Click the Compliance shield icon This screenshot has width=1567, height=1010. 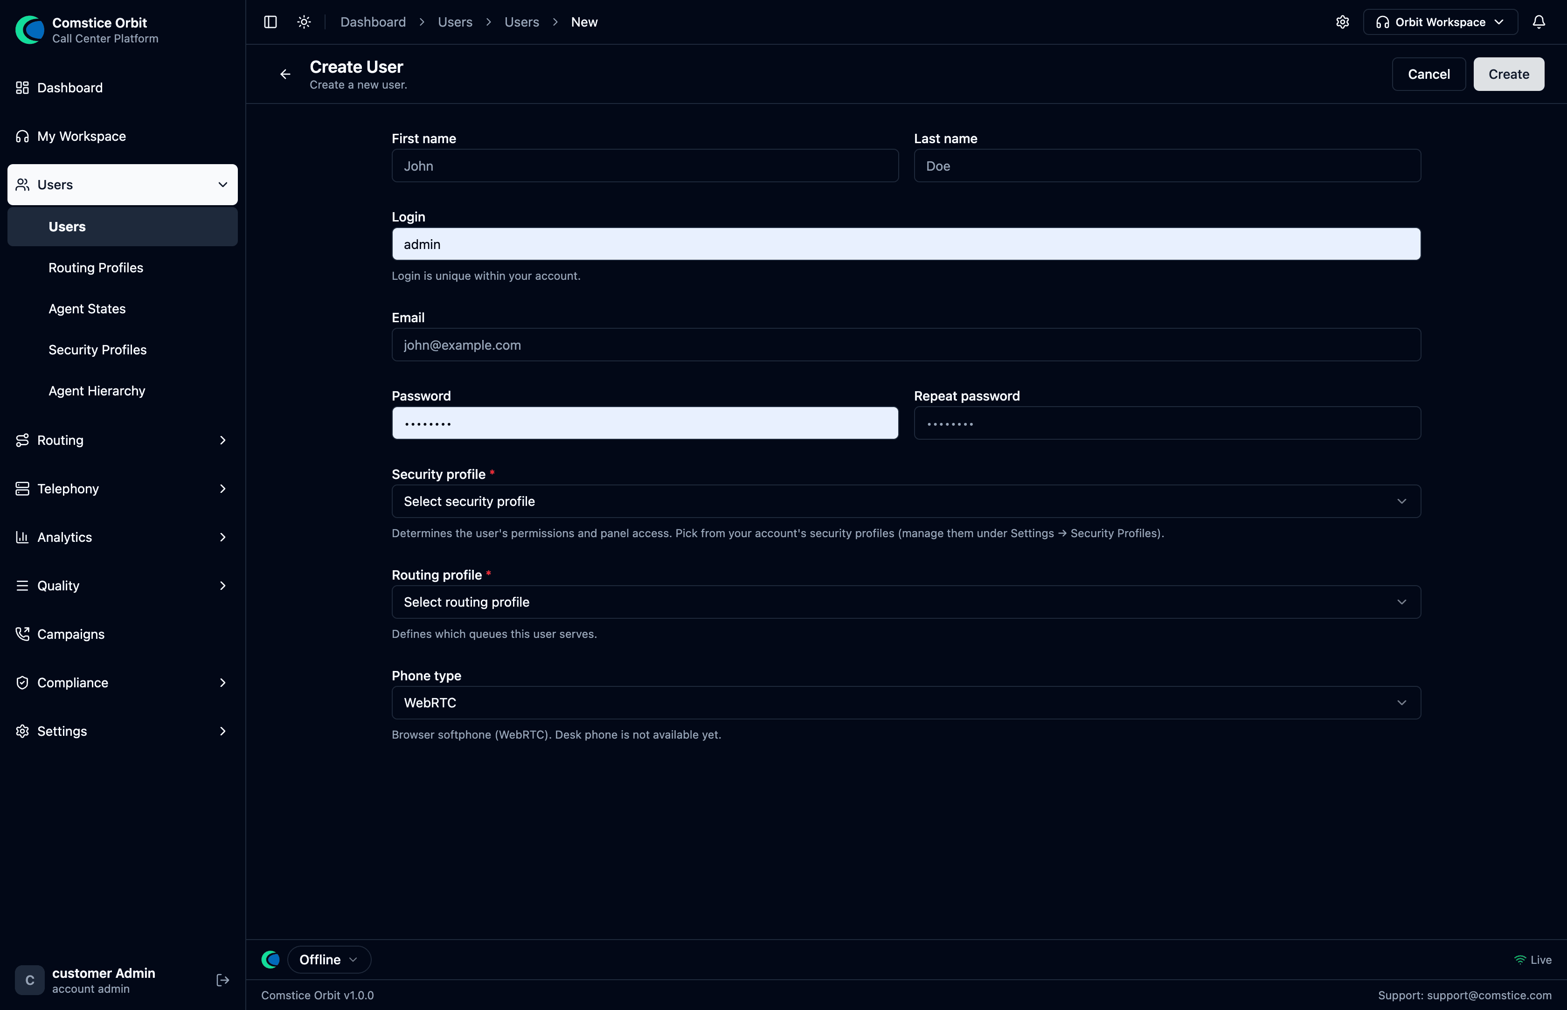[x=22, y=683]
